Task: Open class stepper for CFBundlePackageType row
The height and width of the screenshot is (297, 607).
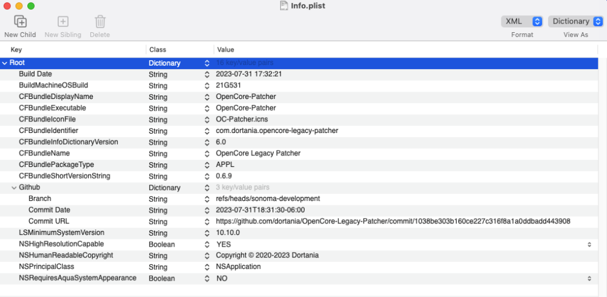Action: (x=207, y=165)
